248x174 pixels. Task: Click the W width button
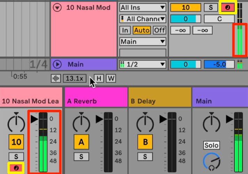click(x=111, y=78)
